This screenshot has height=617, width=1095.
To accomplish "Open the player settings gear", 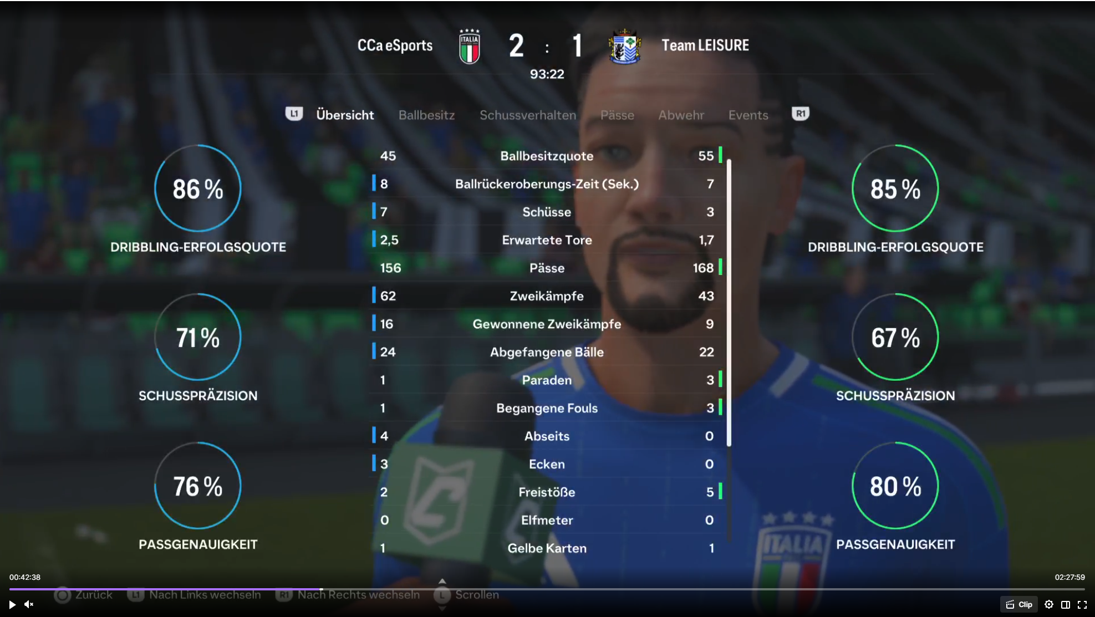I will [x=1049, y=604].
